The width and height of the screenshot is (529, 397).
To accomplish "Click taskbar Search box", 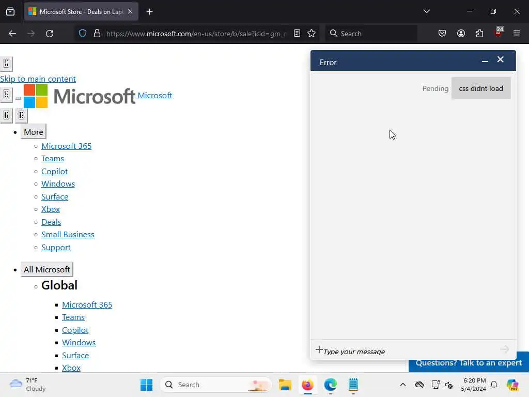I will [x=216, y=385].
